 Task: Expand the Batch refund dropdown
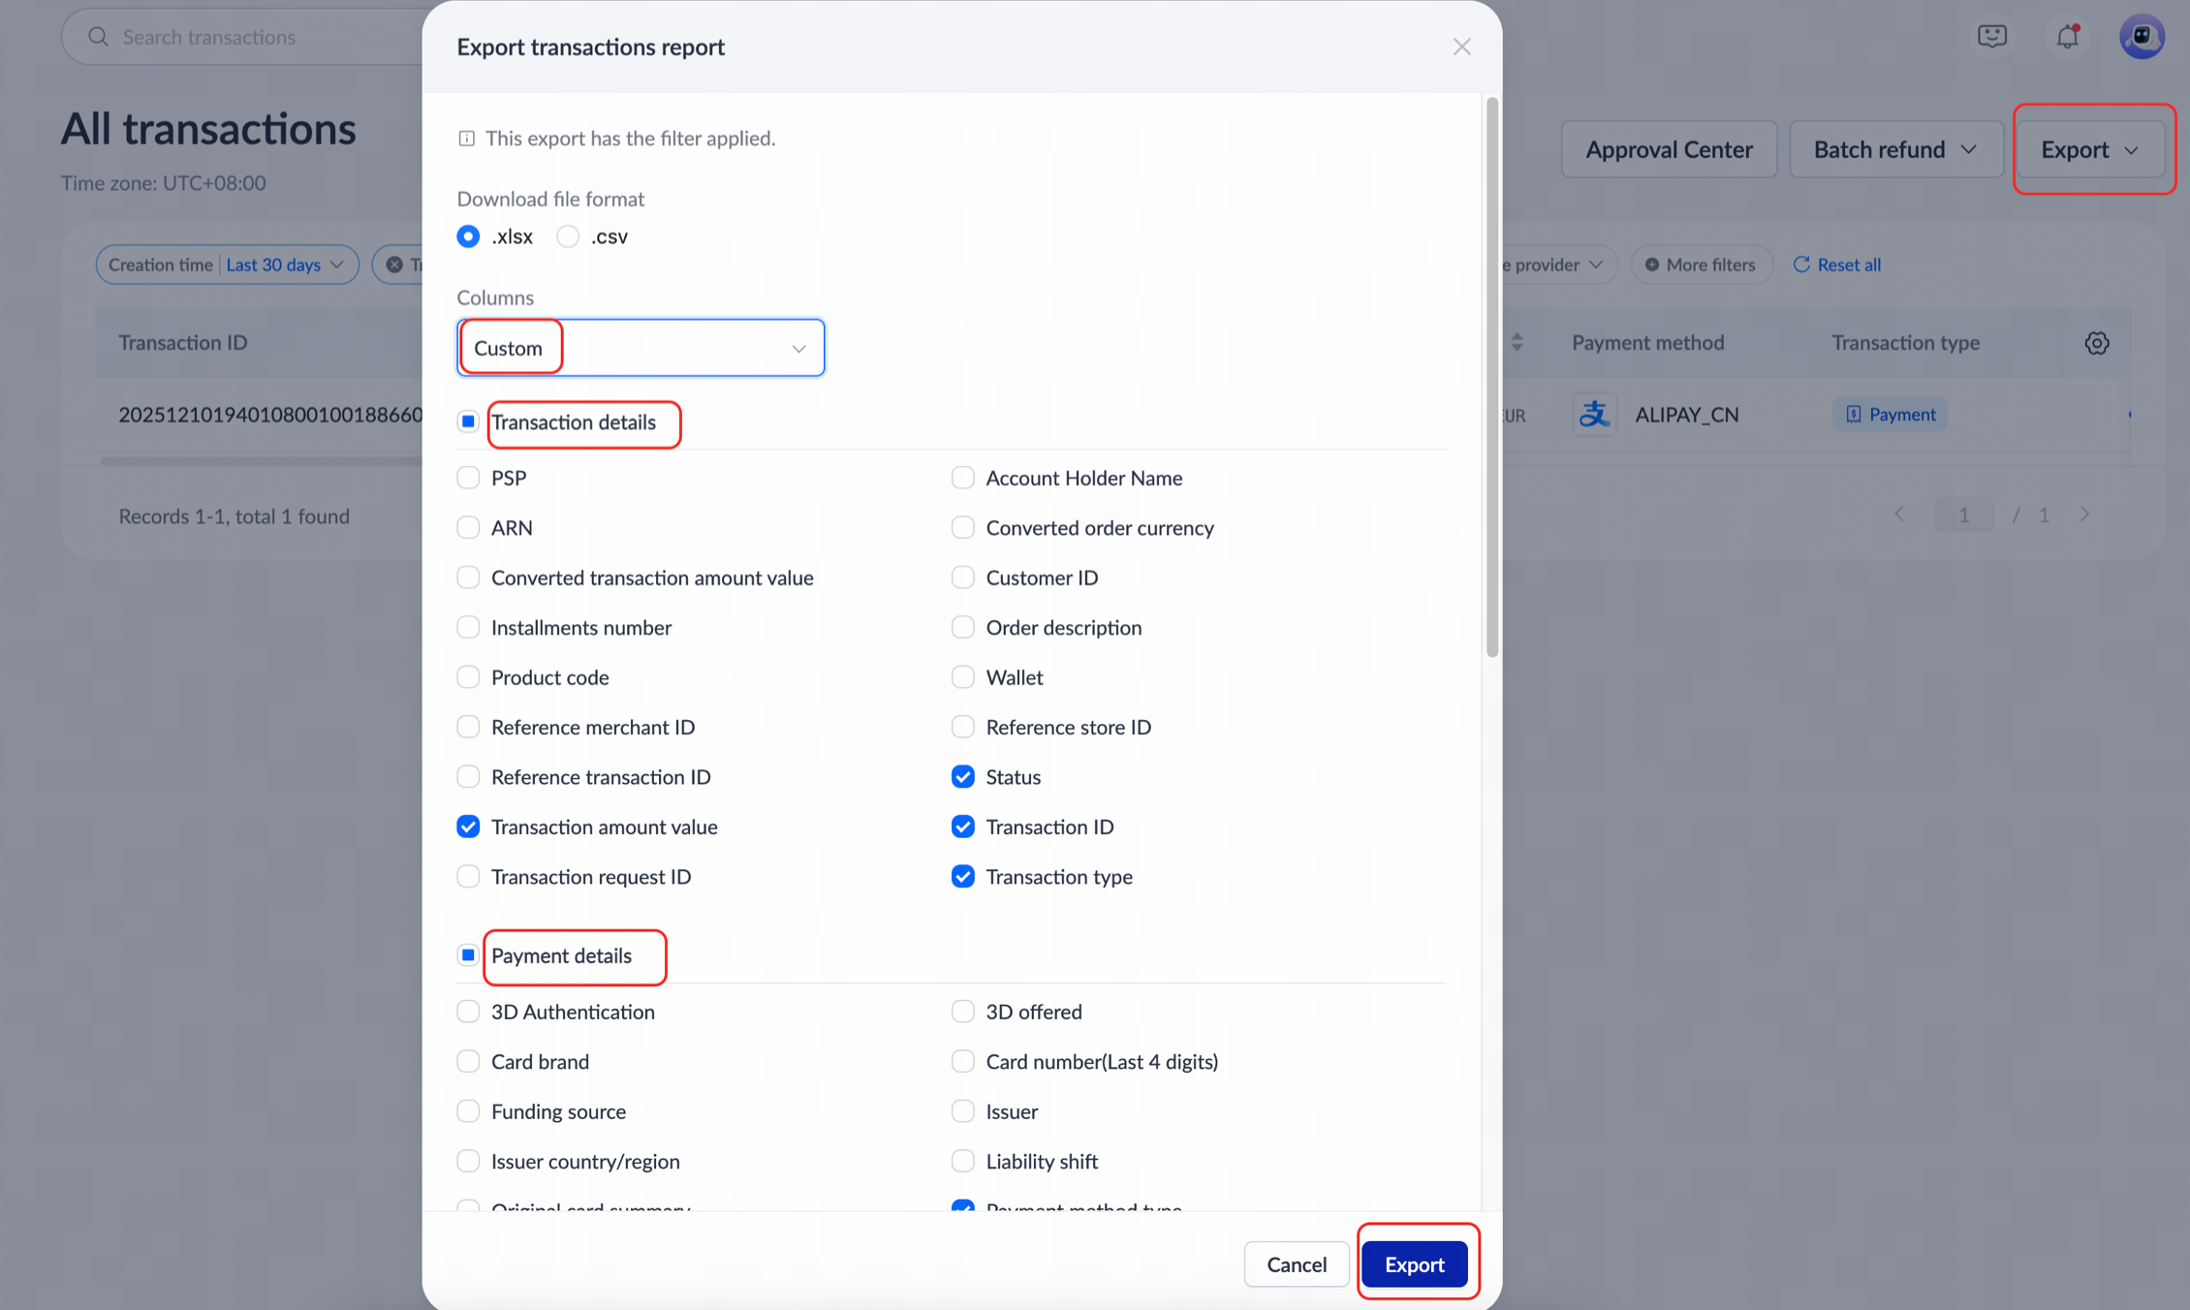pyautogui.click(x=1895, y=149)
